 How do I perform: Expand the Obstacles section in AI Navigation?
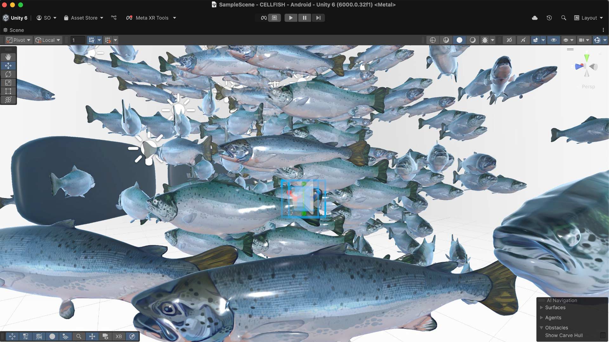point(541,328)
